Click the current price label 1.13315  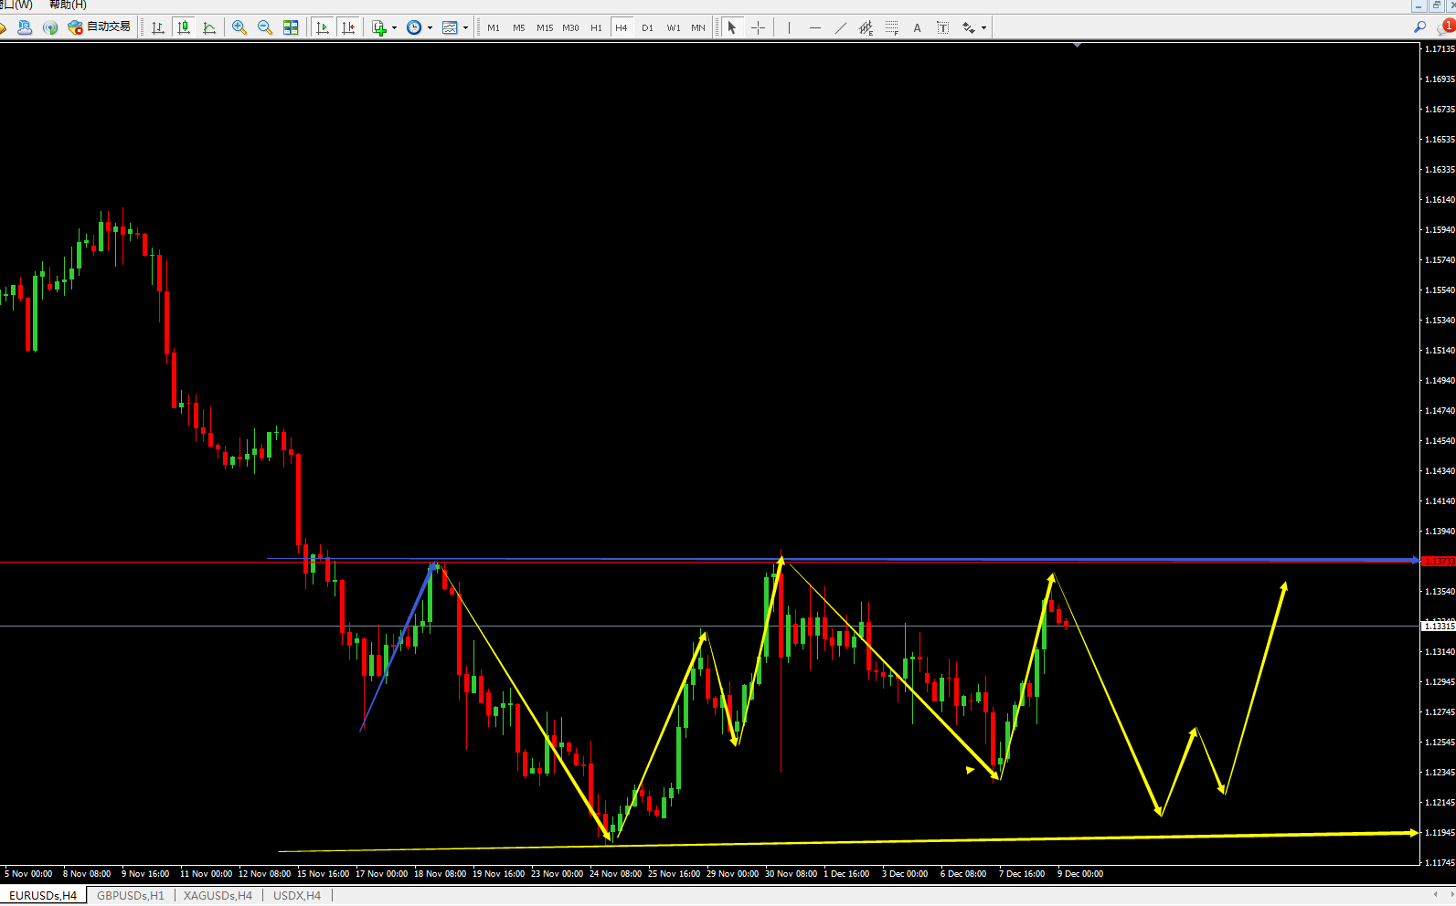pos(1439,627)
